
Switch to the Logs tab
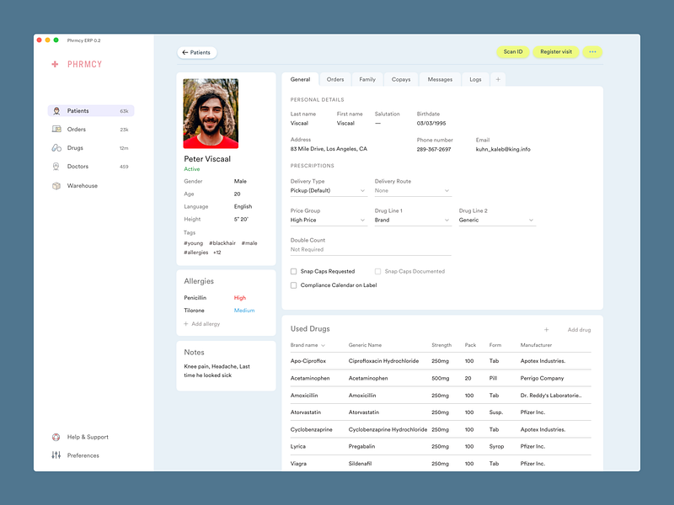(x=475, y=79)
